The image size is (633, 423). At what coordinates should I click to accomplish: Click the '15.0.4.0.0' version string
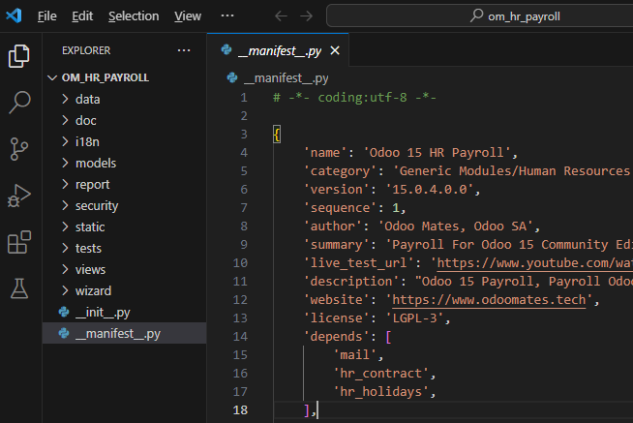click(x=429, y=190)
